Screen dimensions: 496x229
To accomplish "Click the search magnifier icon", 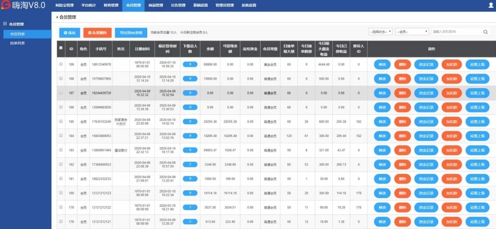I will 486,31.
